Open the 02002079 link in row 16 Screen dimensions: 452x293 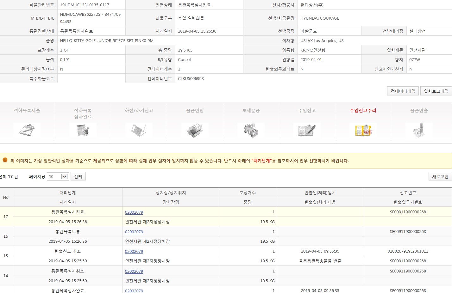134,232
